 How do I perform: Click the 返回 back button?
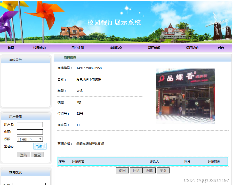[122, 171]
